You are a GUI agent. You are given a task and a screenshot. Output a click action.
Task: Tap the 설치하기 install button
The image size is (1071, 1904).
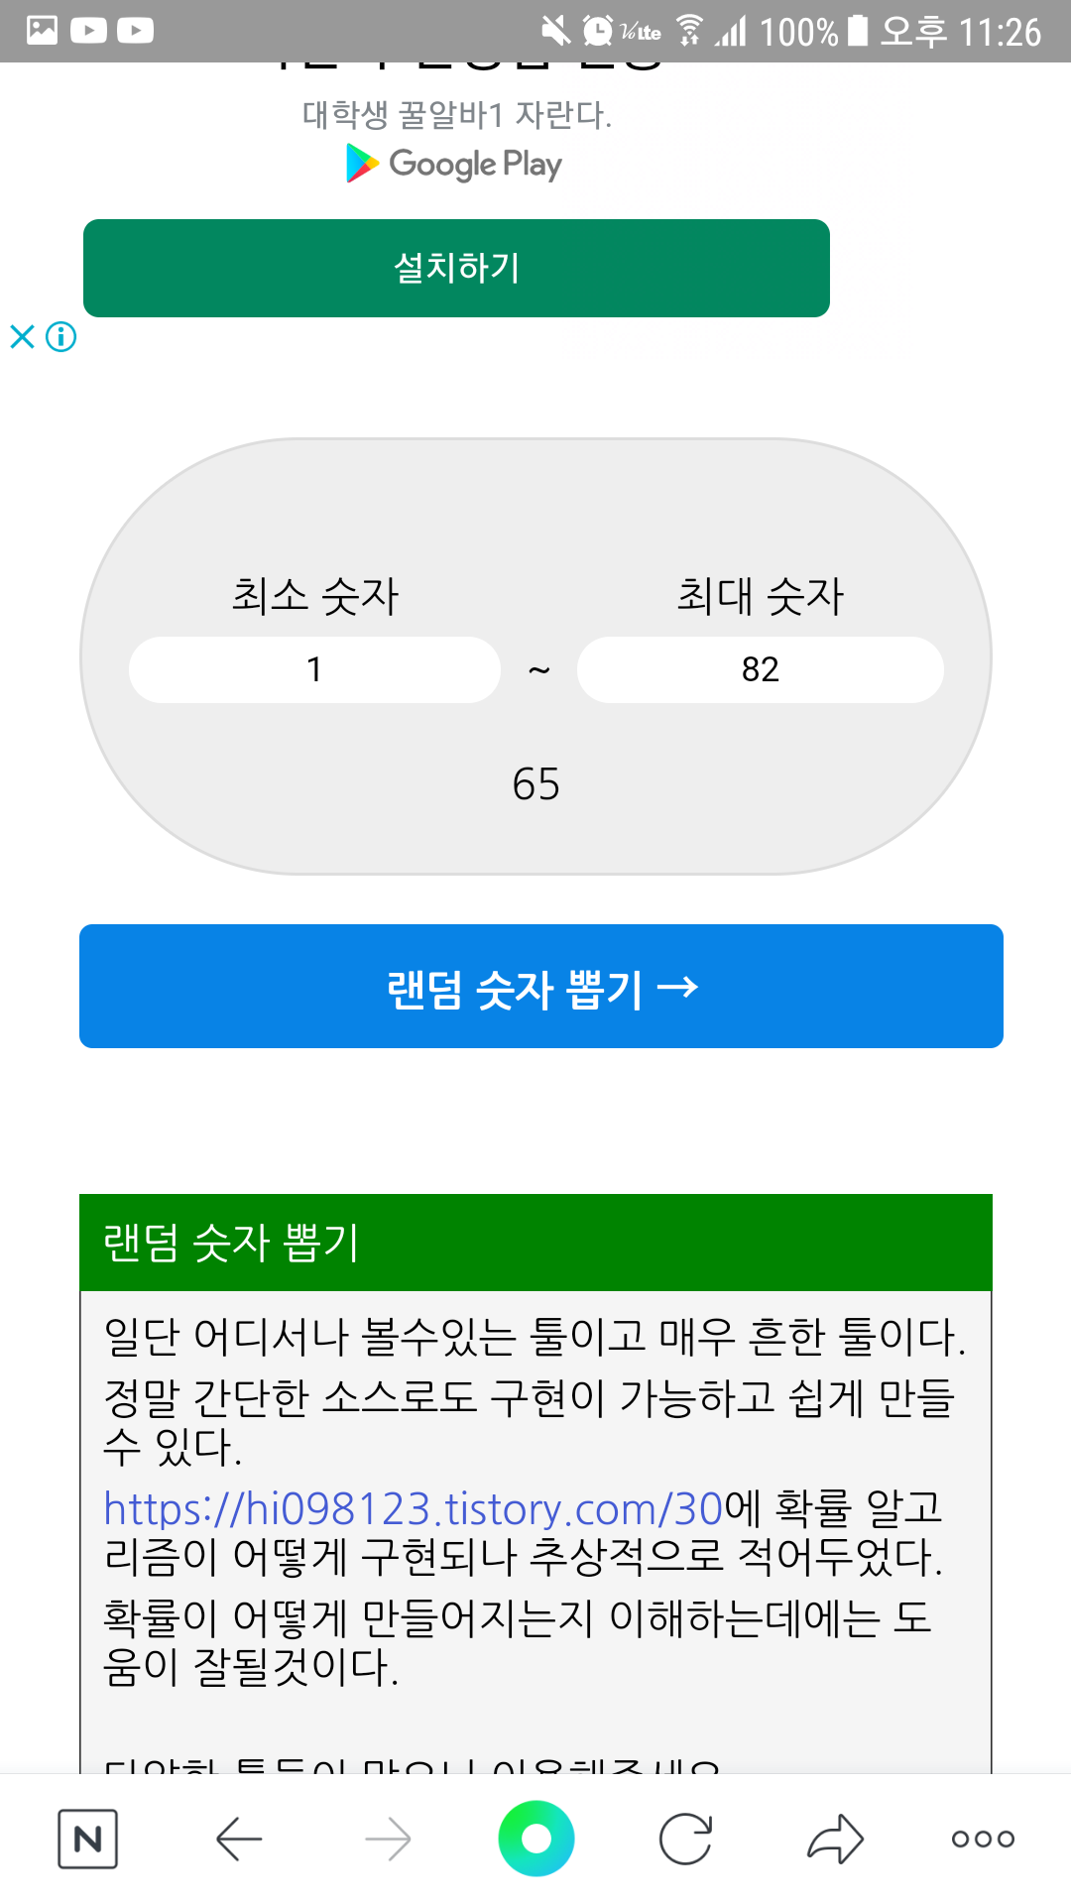tap(456, 268)
